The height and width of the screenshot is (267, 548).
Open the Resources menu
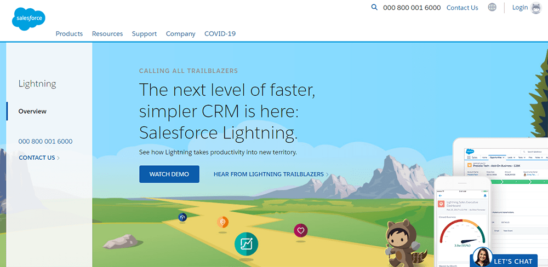point(107,34)
